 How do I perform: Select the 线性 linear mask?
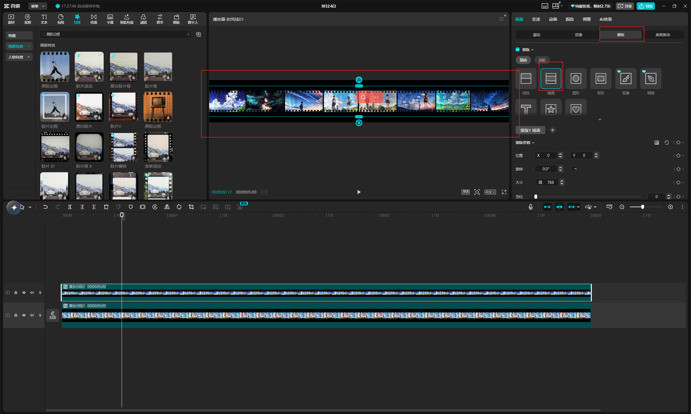pos(526,78)
